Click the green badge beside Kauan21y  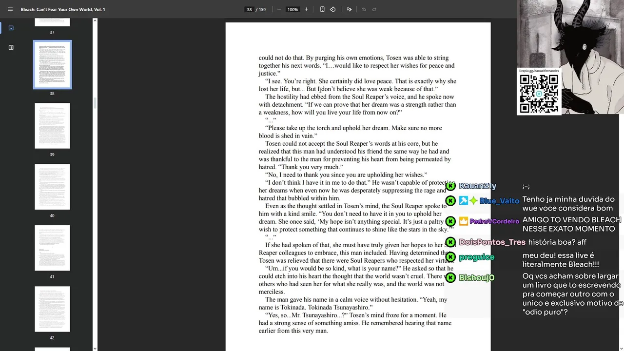[450, 186]
